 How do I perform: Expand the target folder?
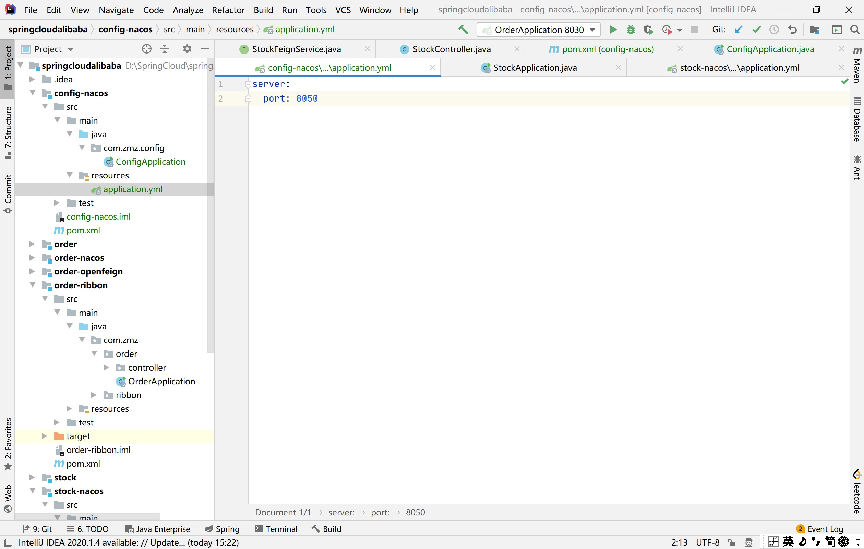tap(45, 436)
